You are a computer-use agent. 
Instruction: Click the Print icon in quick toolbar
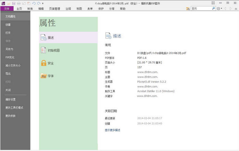click(19, 3)
